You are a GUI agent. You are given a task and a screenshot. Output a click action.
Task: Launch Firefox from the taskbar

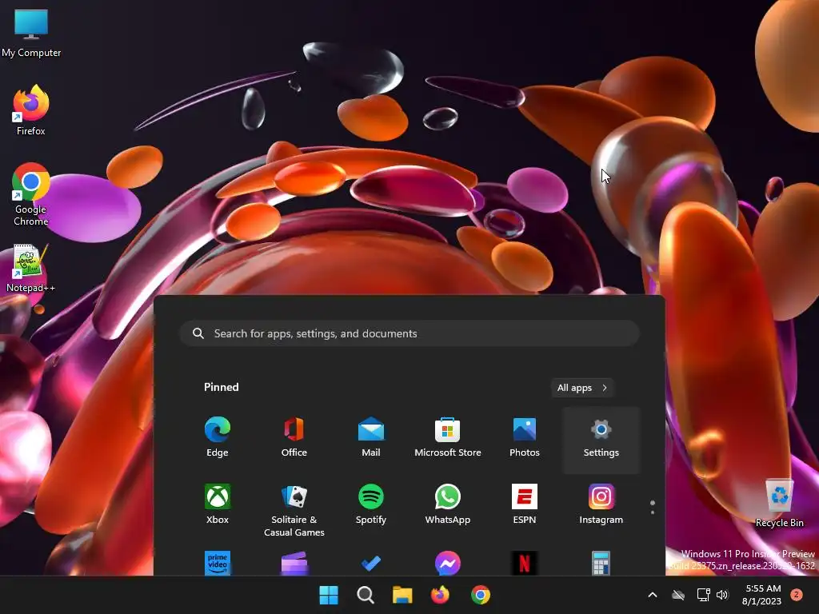tap(440, 595)
